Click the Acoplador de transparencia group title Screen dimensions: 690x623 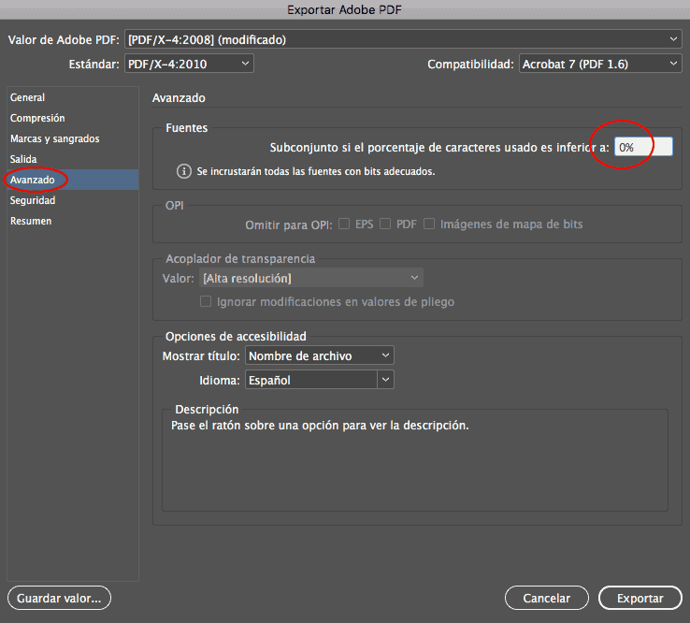(x=240, y=258)
